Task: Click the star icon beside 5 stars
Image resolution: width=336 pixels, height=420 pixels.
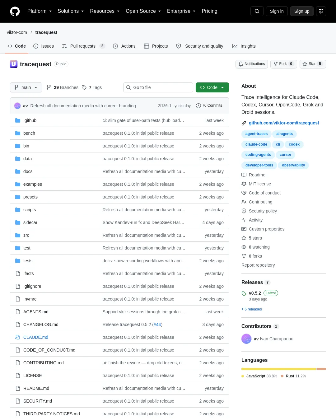Action: tap(244, 238)
